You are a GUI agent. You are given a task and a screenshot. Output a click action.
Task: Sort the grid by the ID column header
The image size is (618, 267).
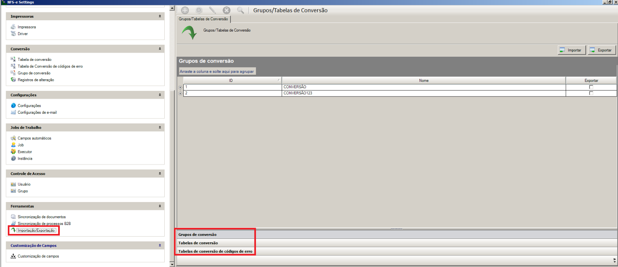[x=232, y=80]
